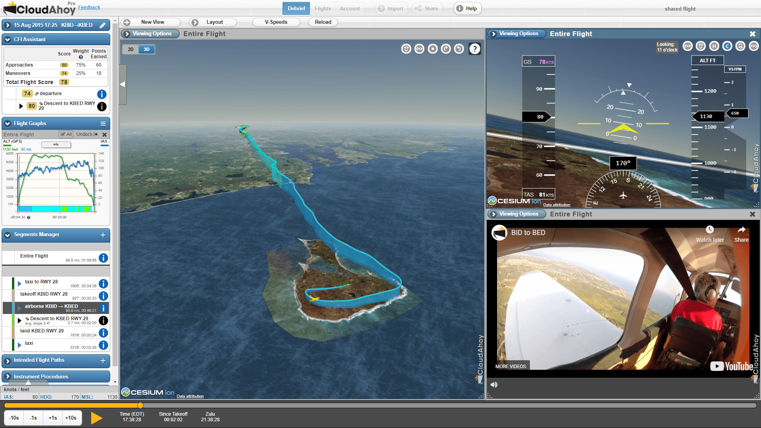The height and width of the screenshot is (428, 761).
Task: Play the flight with orange play button
Action: coord(96,418)
